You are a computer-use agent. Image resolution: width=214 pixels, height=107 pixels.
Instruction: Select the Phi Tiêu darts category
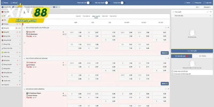click(x=6, y=77)
